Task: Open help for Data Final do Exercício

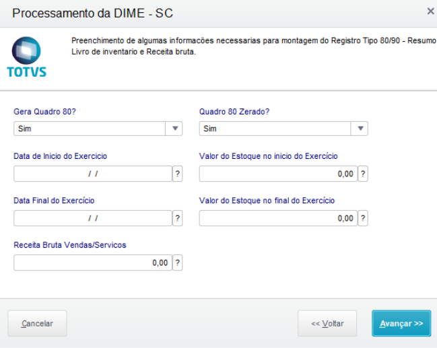Action: [178, 218]
